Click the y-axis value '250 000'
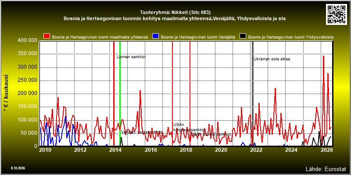 point(28,80)
